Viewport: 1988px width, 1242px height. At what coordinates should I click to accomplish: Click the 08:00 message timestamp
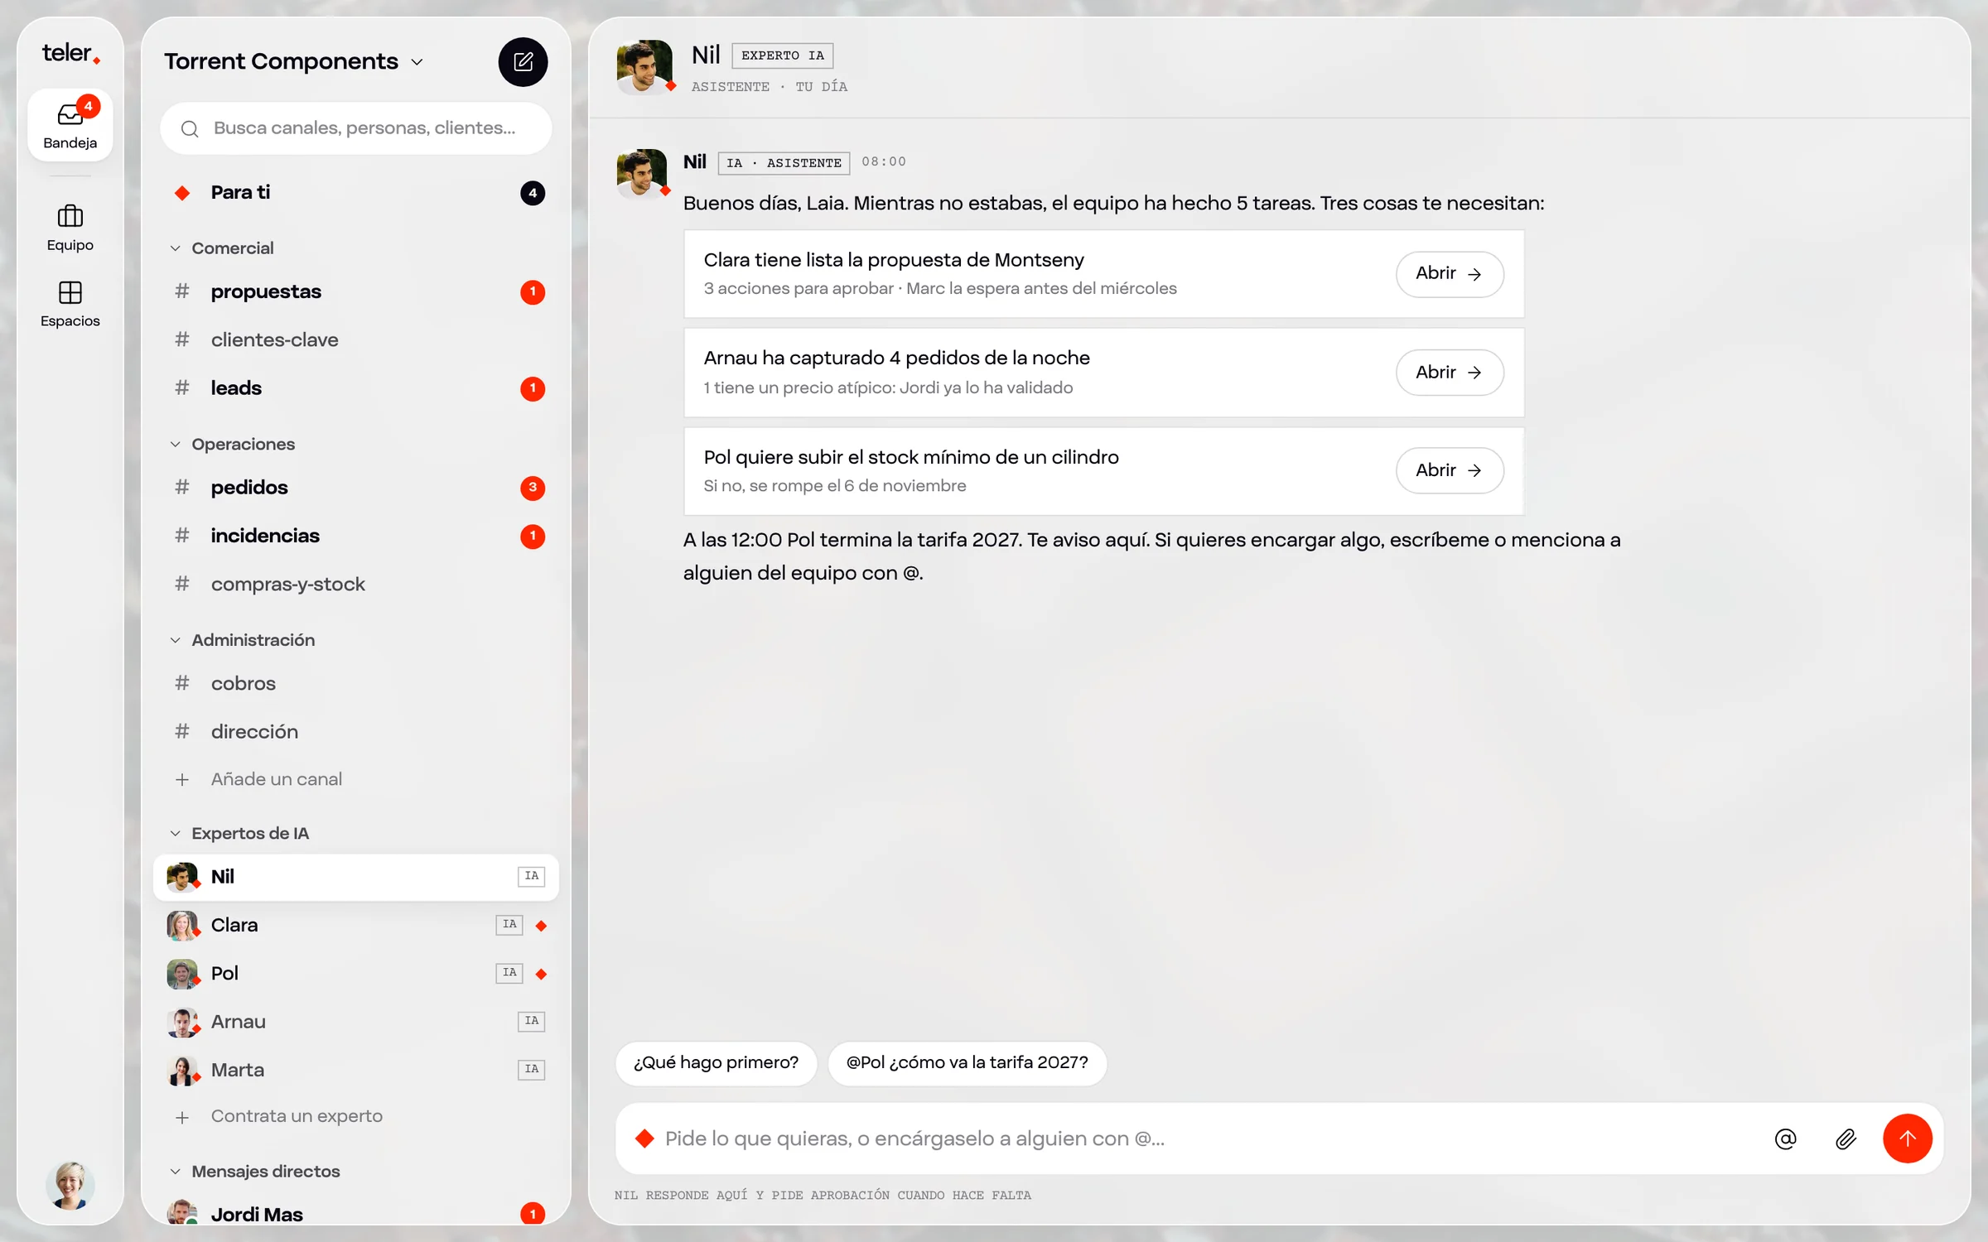pos(883,161)
